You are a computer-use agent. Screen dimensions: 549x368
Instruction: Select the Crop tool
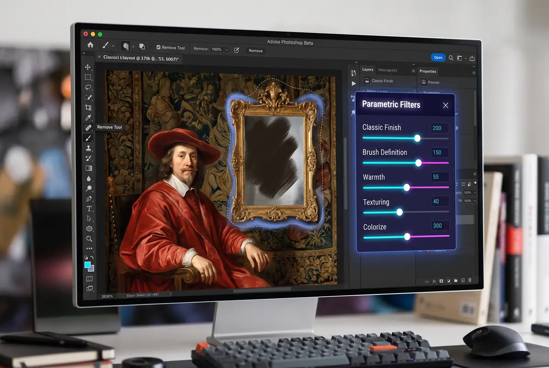(88, 107)
